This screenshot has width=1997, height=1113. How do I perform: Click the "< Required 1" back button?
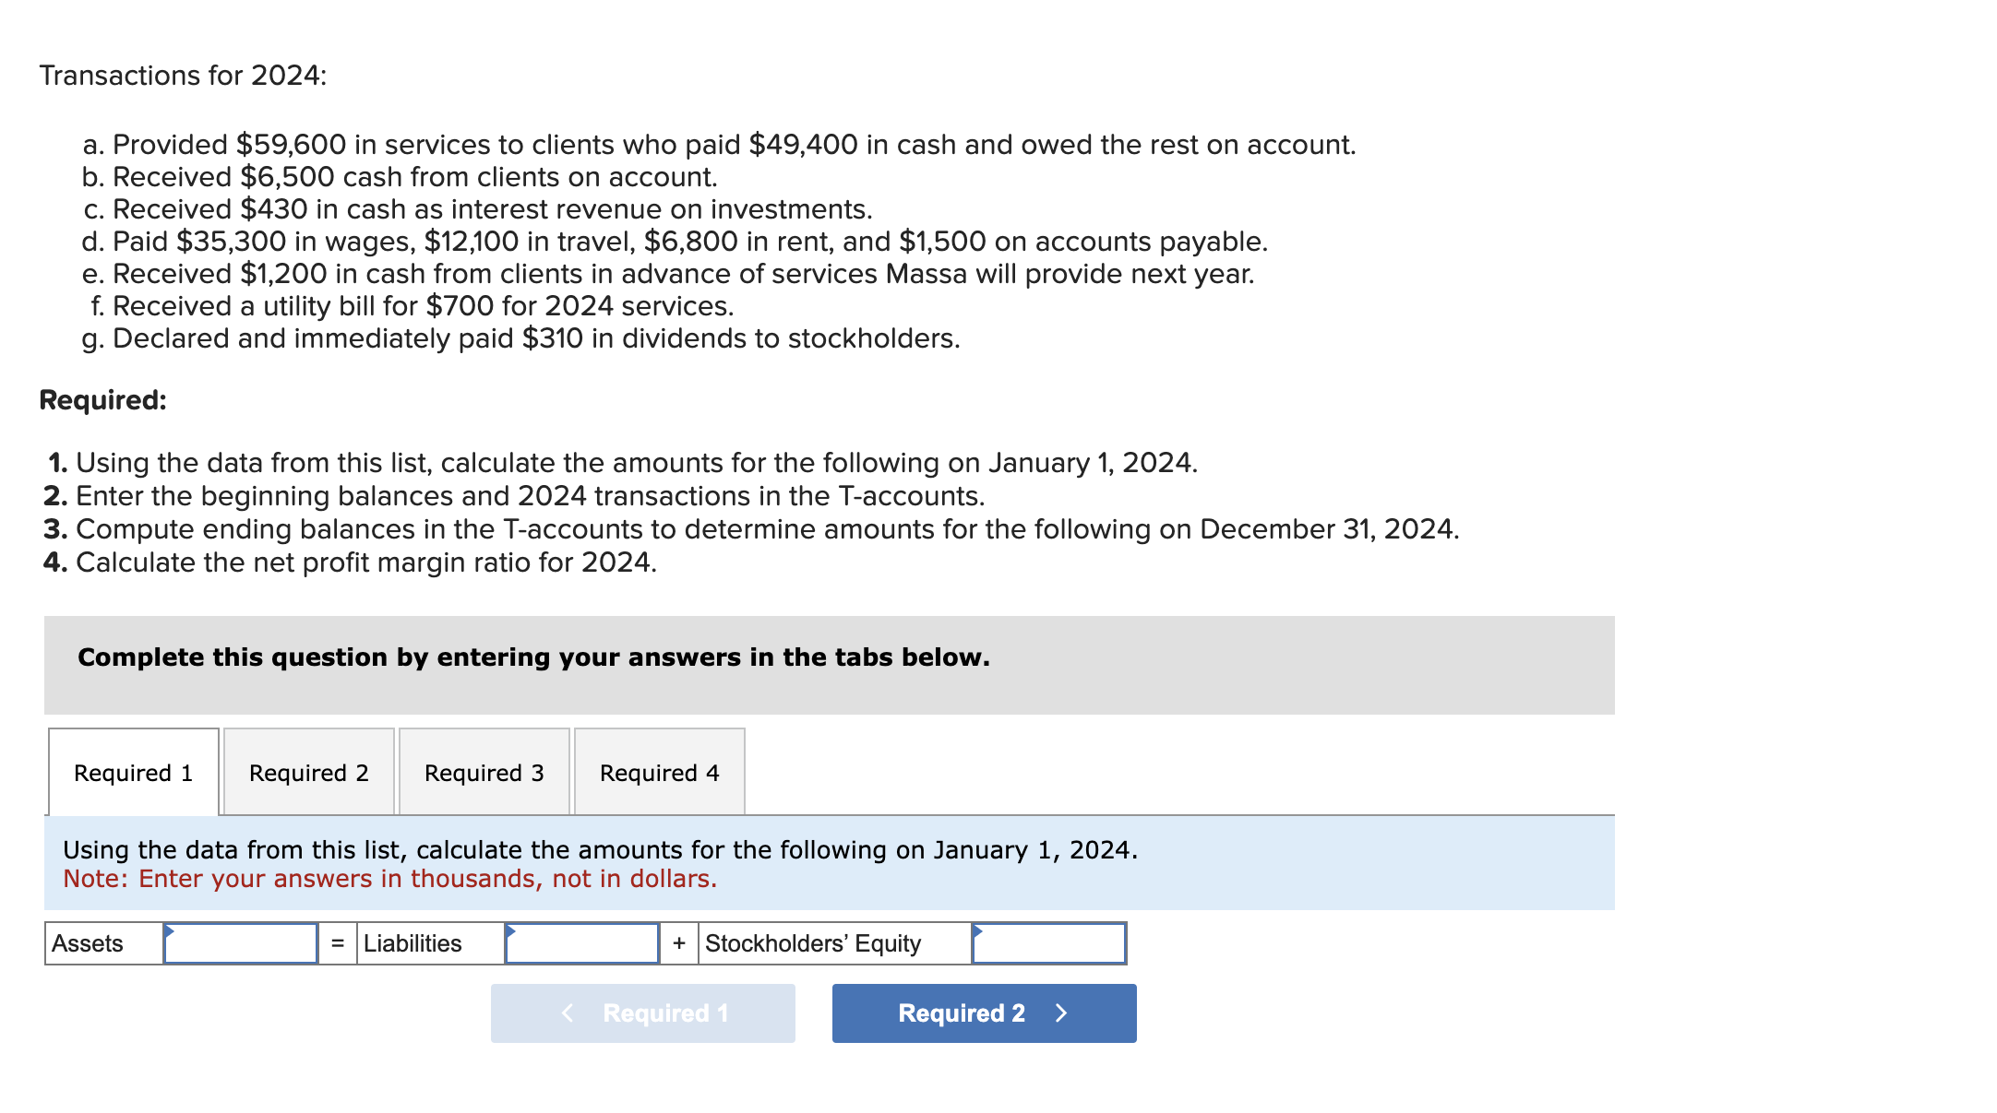point(642,1012)
